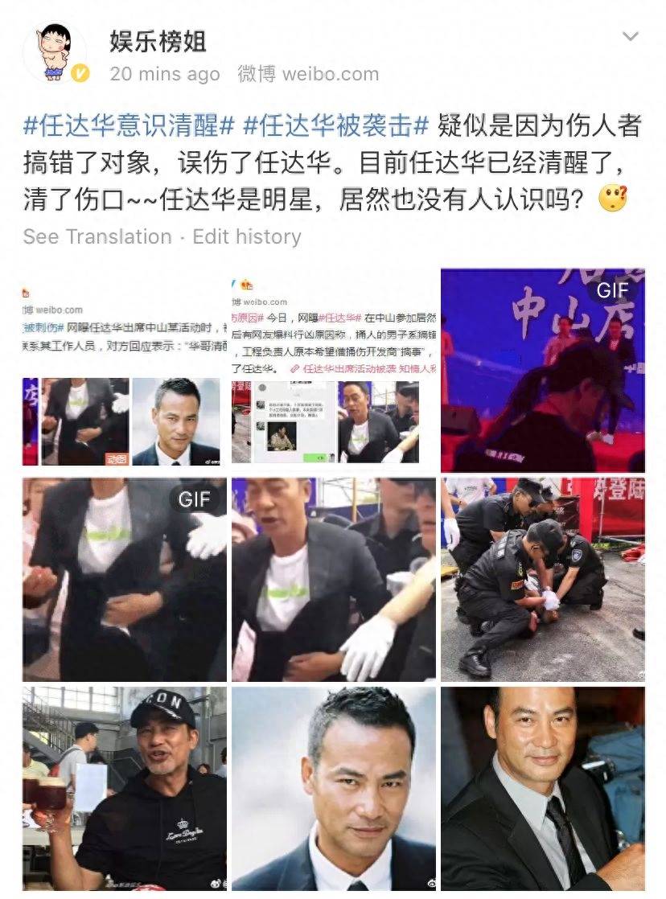This screenshot has height=899, width=666.
Task: Open close-up portrait in dark suit
Action: 334,789
